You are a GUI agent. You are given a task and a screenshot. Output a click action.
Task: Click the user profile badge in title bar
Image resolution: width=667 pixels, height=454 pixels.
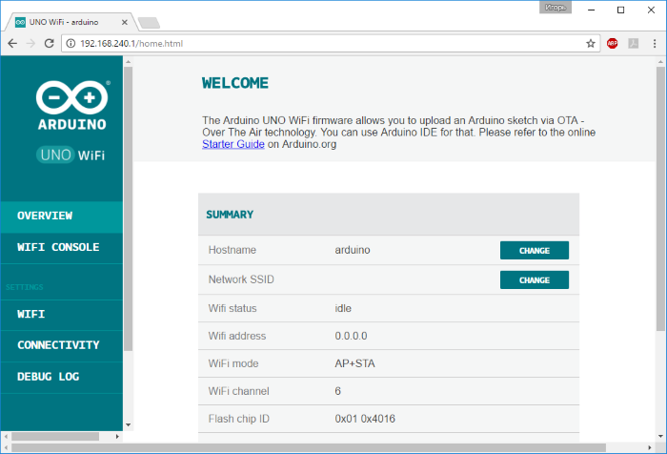556,8
